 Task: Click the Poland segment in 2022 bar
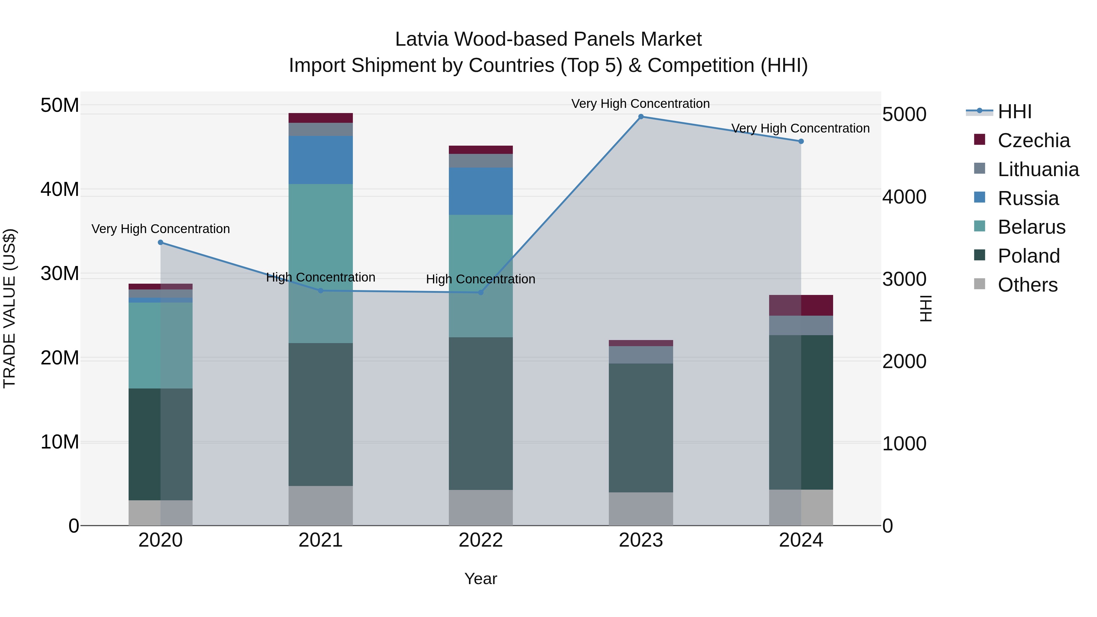[x=481, y=413]
